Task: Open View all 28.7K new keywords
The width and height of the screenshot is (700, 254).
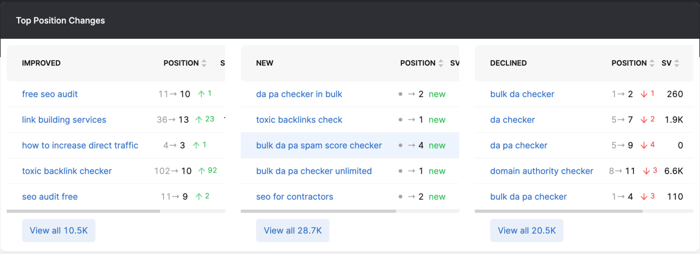Action: [x=293, y=231]
